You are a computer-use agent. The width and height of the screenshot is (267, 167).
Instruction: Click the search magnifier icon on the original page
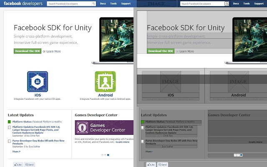pos(93,3)
